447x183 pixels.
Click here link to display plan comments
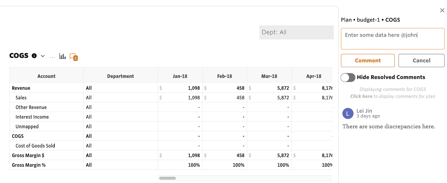pos(361,96)
